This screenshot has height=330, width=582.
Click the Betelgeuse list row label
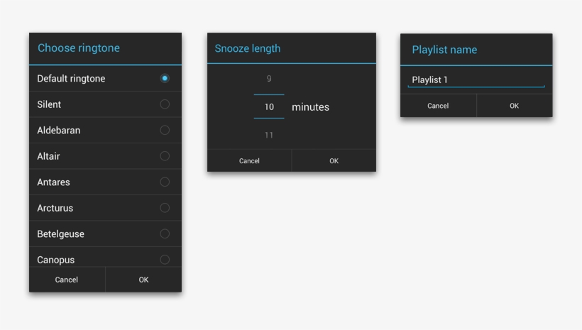click(60, 234)
